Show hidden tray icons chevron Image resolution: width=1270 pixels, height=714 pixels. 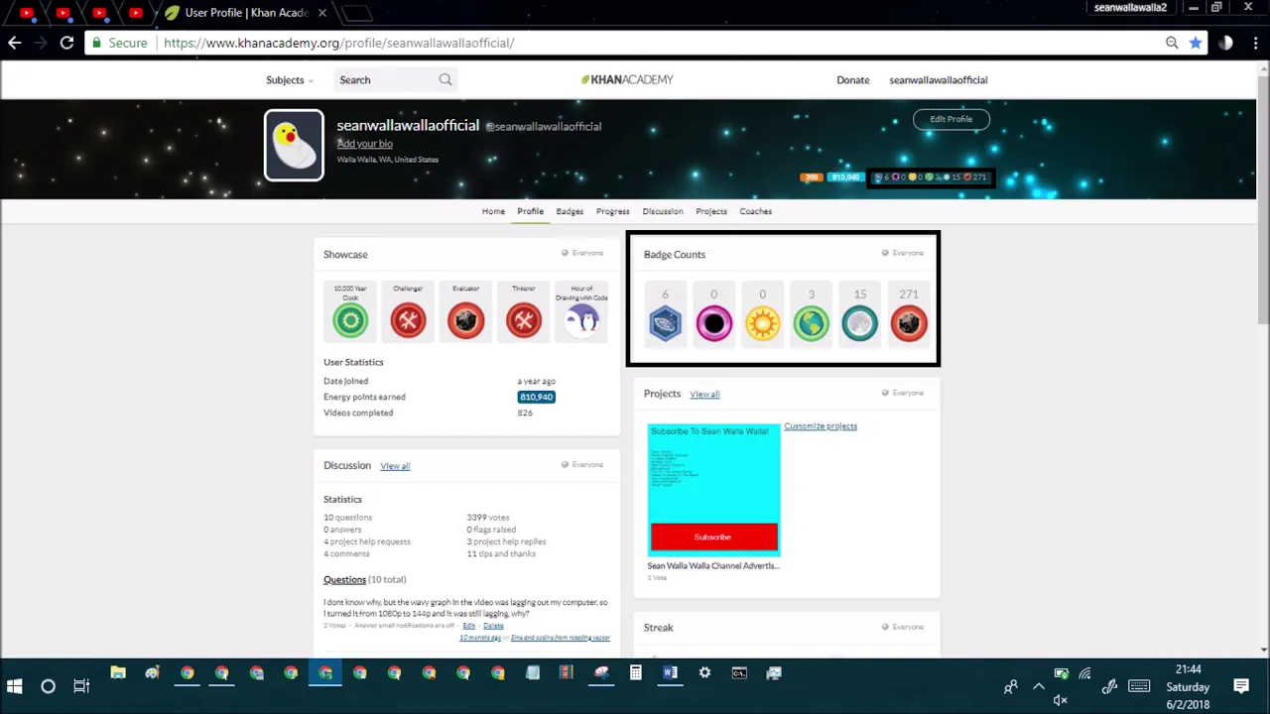tap(1039, 686)
